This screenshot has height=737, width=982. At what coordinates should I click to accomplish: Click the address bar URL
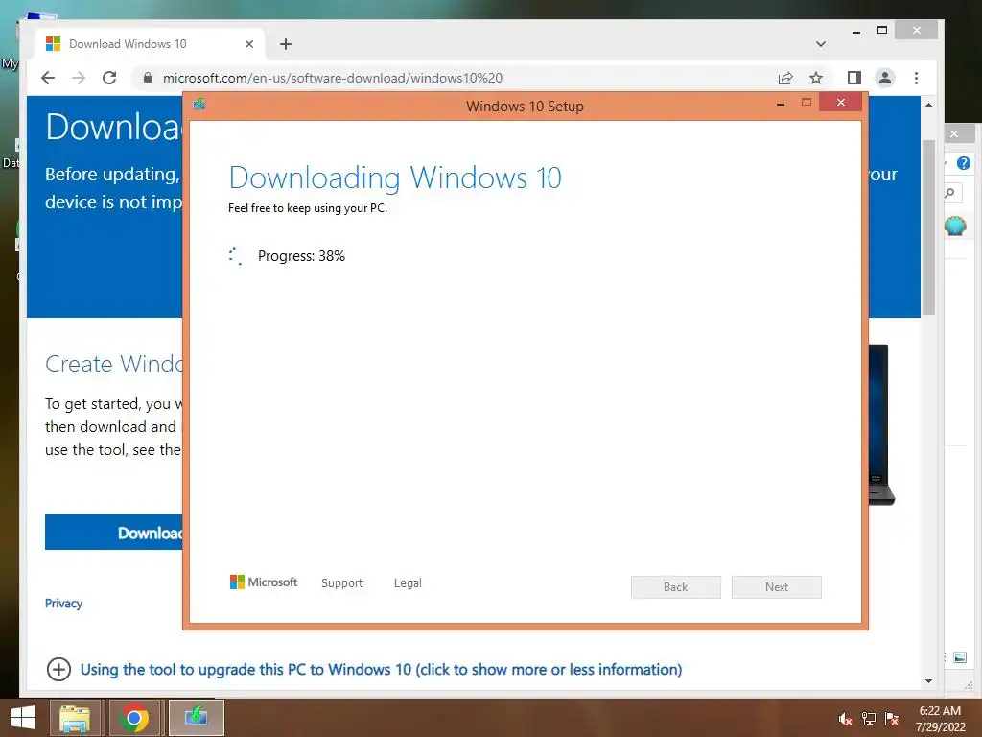(x=333, y=78)
